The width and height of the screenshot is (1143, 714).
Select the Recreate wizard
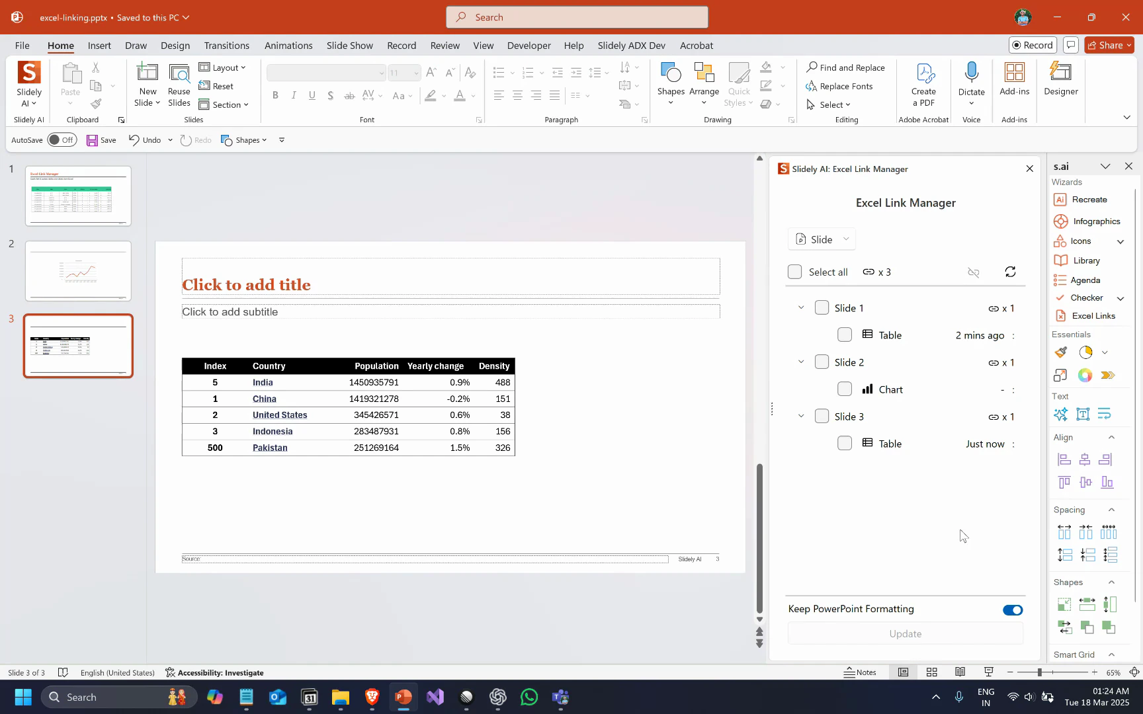click(1089, 199)
